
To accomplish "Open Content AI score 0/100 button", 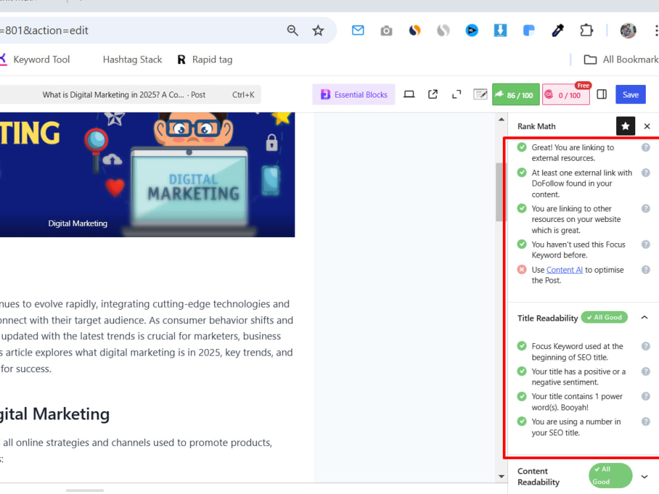I will coord(565,95).
